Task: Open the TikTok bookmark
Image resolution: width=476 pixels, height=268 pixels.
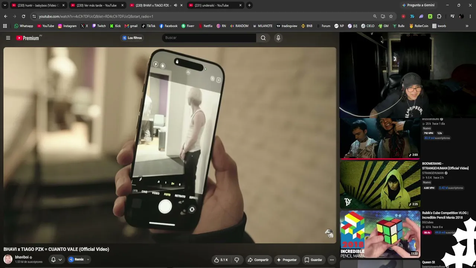Action: tap(148, 26)
